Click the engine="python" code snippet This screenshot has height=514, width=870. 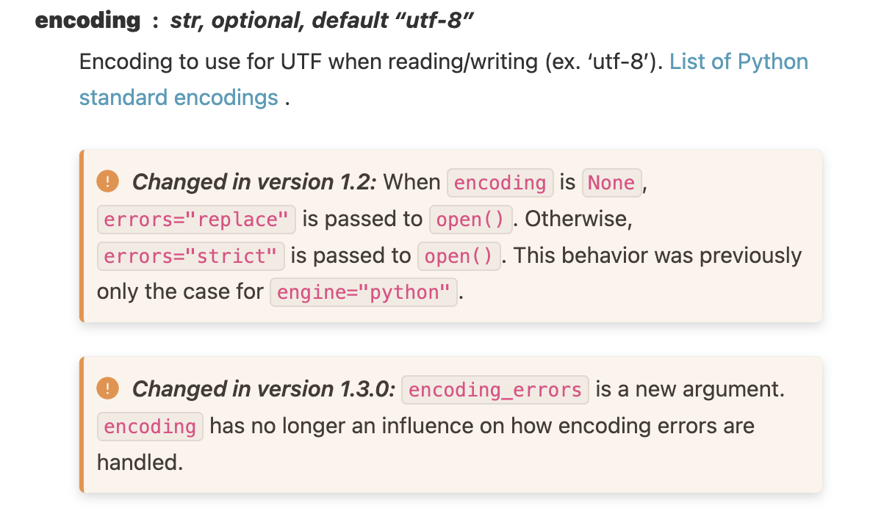pyautogui.click(x=364, y=292)
